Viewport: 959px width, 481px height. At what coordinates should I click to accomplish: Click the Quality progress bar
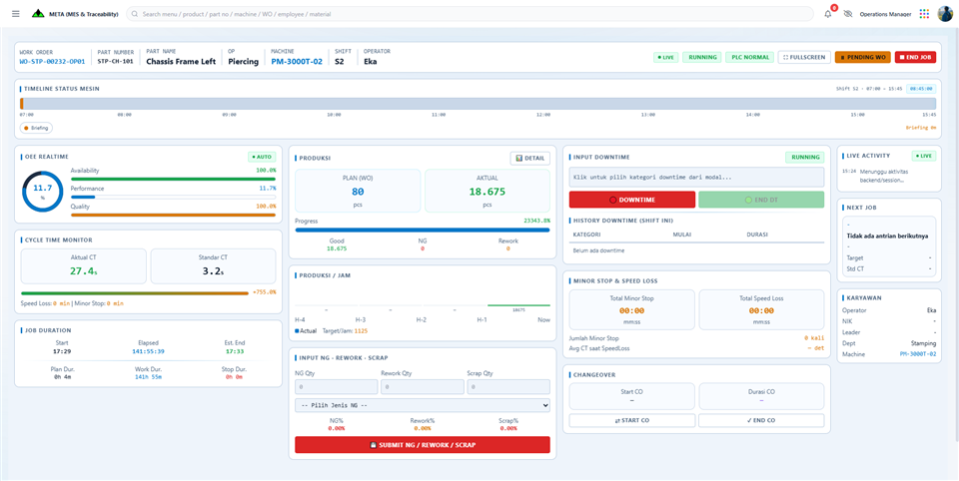pos(173,216)
